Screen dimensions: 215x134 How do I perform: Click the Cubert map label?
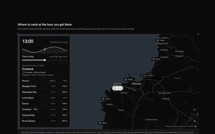tap(121, 110)
